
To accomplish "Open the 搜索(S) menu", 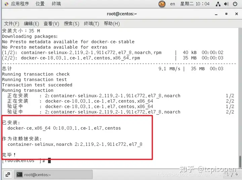I will (x=72, y=24).
